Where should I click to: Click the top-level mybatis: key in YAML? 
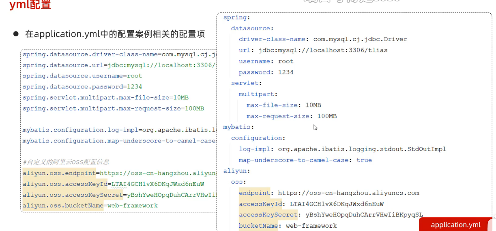238,127
